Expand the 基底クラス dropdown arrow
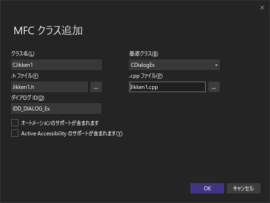Viewport: 270px width, 203px height. [216, 65]
